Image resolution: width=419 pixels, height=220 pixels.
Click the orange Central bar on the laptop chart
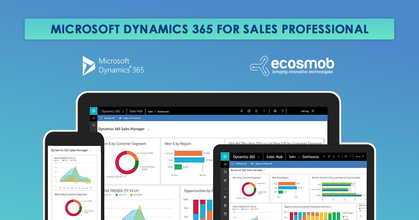point(188,153)
